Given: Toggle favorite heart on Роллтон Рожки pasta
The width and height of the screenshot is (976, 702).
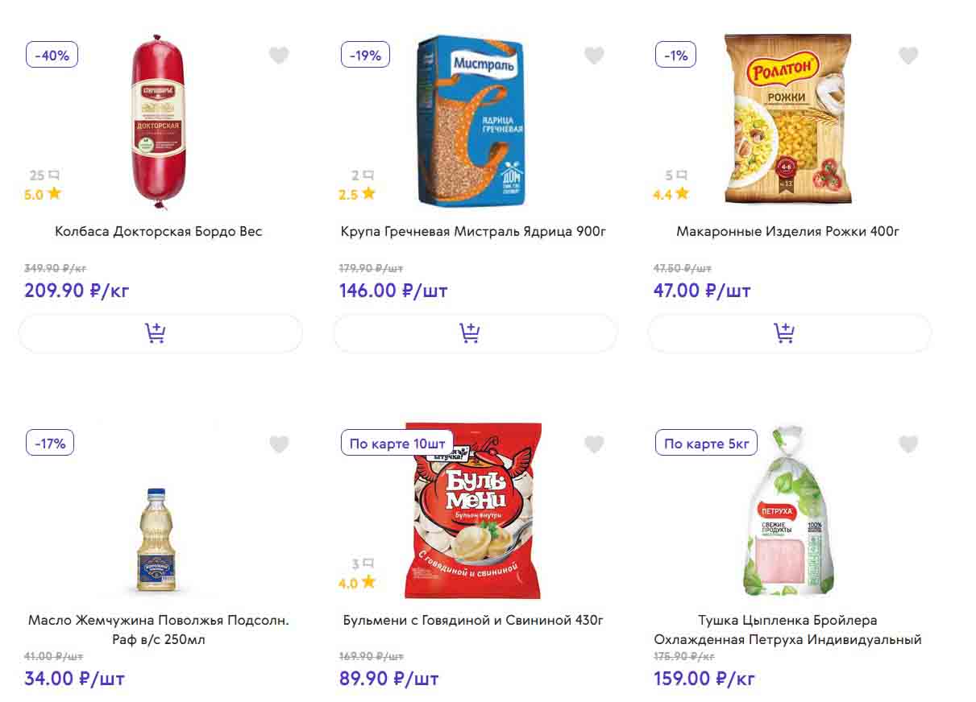Looking at the screenshot, I should (x=908, y=56).
